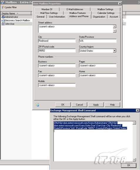This screenshot has width=140, height=170.
Task: Expand the Country/region dropdown
Action: tap(114, 51)
